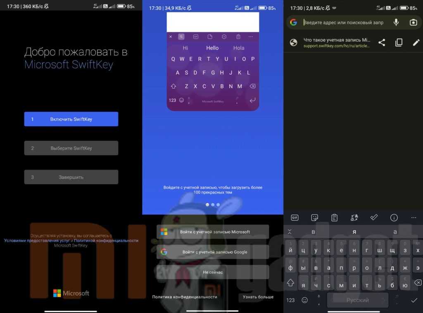Sign in with Microsoft account
Screen dimensions: 423x313
pos(213,232)
